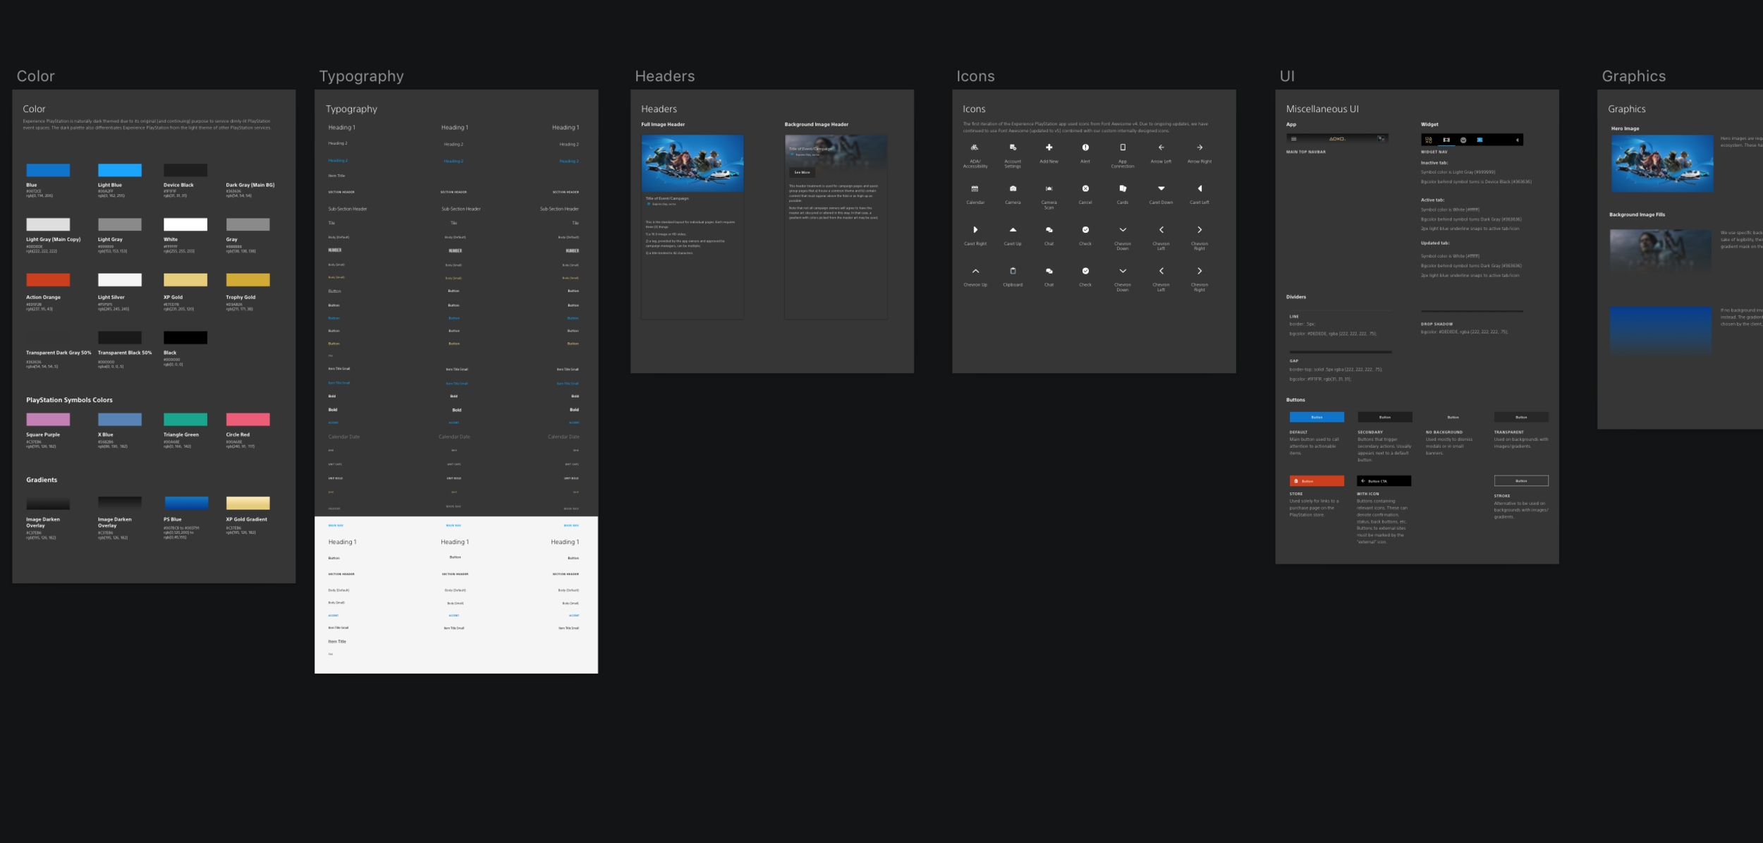Click the Button CTA with arrow icon
The width and height of the screenshot is (1763, 843).
pos(1384,481)
